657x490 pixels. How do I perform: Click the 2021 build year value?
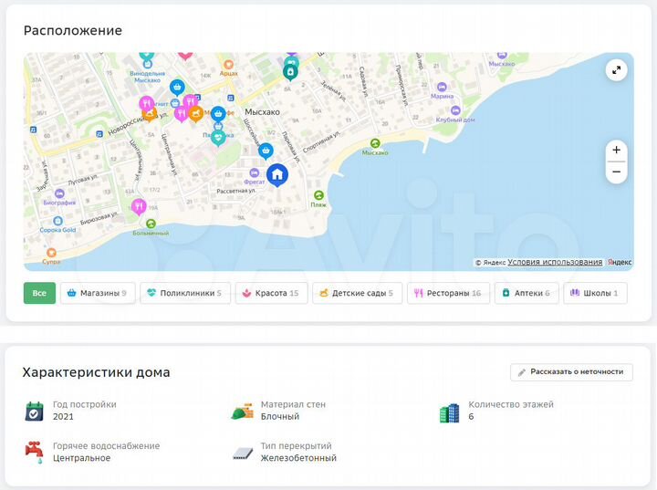coord(63,417)
